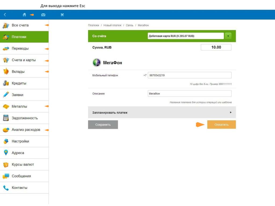Open Настройки in the sidebar
The image size is (275, 206).
pos(24,141)
